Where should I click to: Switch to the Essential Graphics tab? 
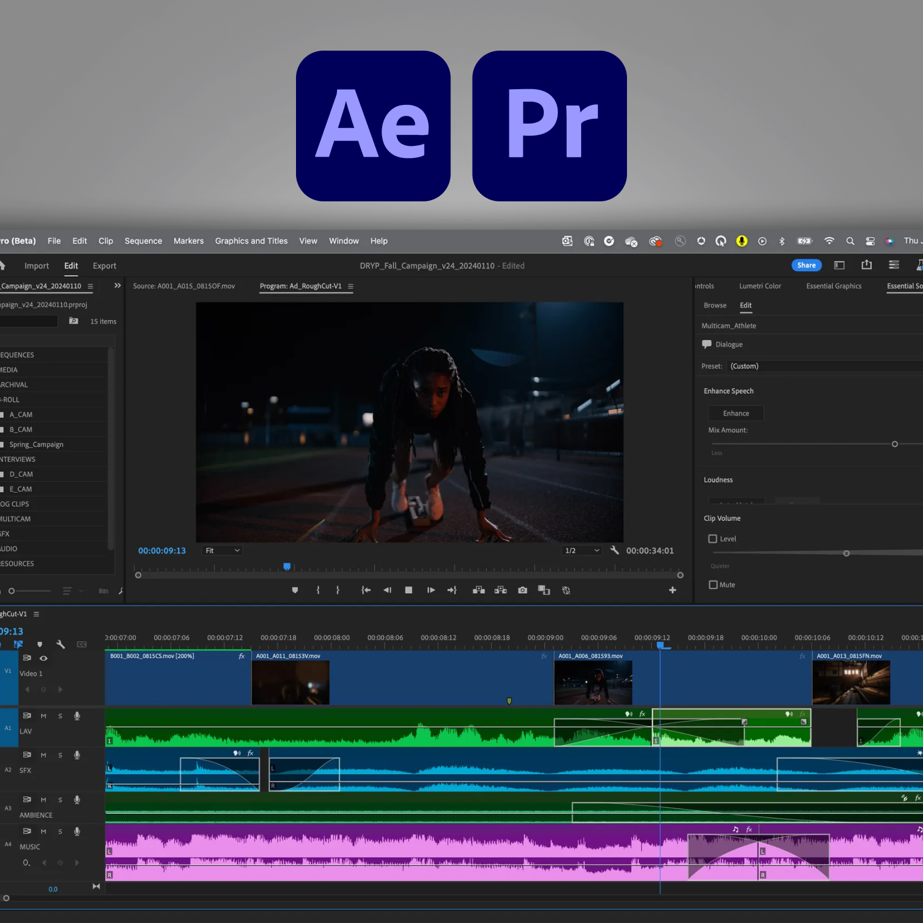click(x=834, y=286)
